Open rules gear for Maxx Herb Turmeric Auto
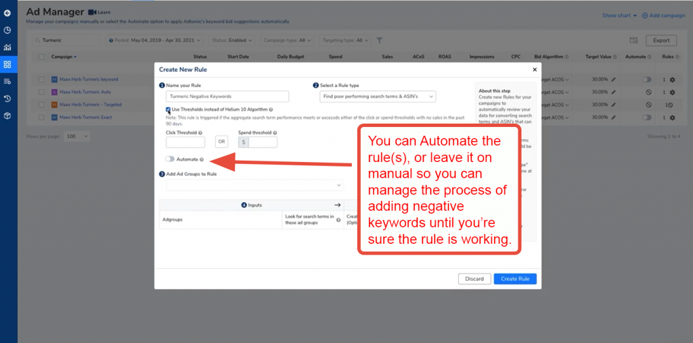 pos(672,93)
